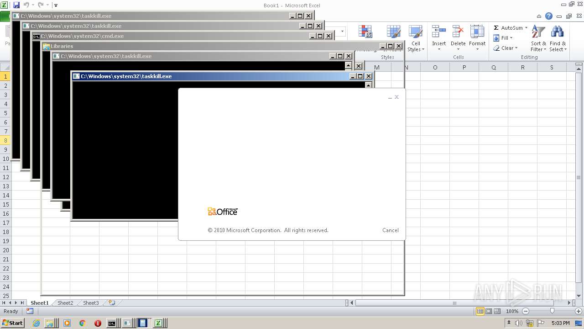584x329 pixels.
Task: Go to next sheet navigation arrow
Action: (x=16, y=302)
